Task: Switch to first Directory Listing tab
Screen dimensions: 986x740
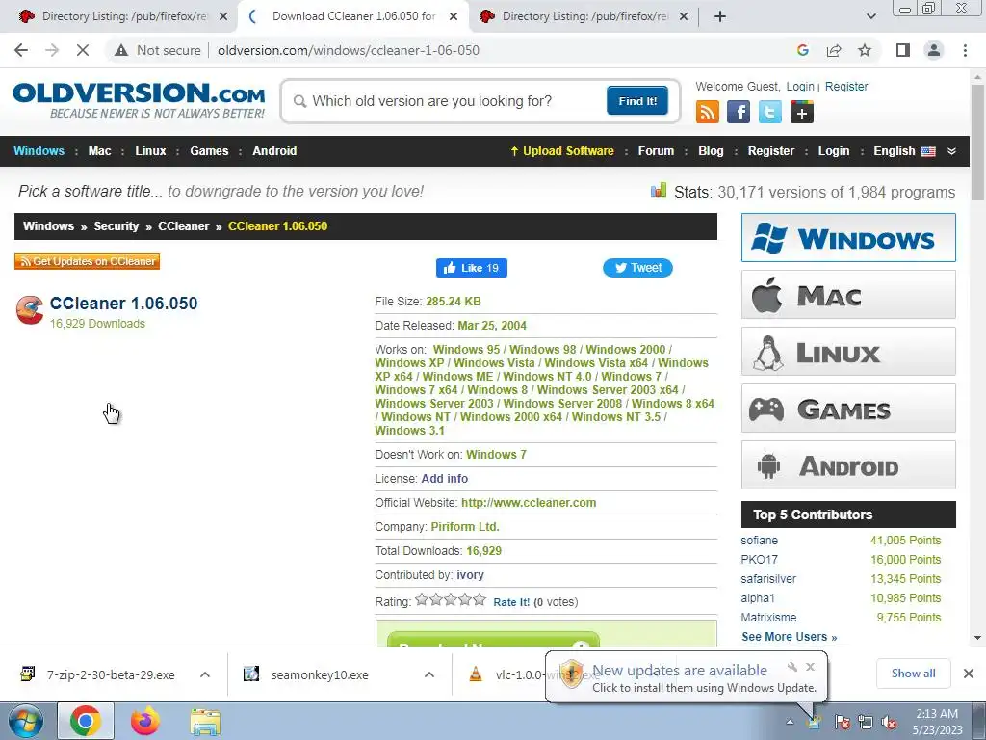Action: click(x=124, y=16)
